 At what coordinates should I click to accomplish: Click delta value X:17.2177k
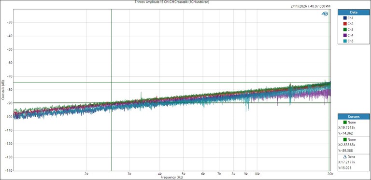point(347,162)
